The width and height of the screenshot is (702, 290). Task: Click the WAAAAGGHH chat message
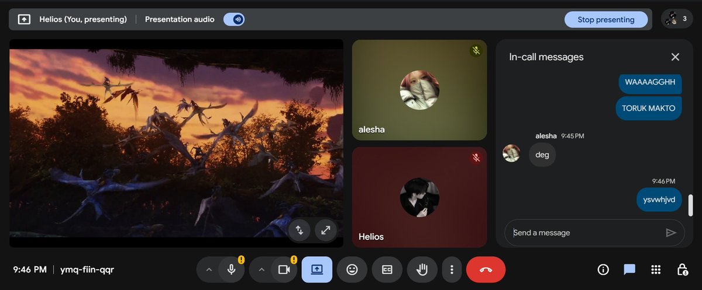click(x=650, y=82)
